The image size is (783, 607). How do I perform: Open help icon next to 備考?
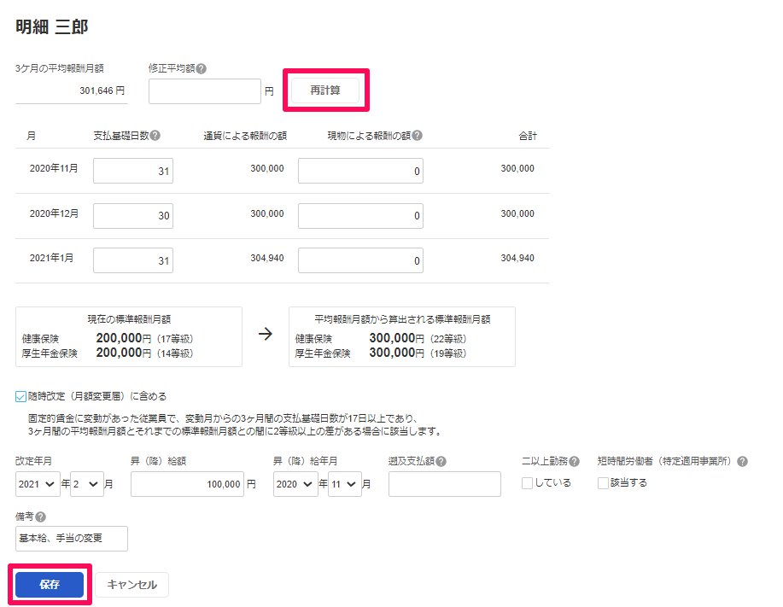[40, 517]
